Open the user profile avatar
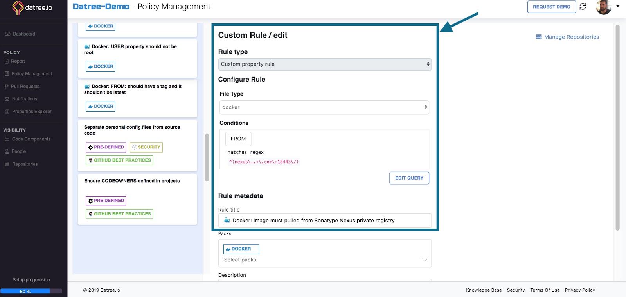 tap(603, 7)
